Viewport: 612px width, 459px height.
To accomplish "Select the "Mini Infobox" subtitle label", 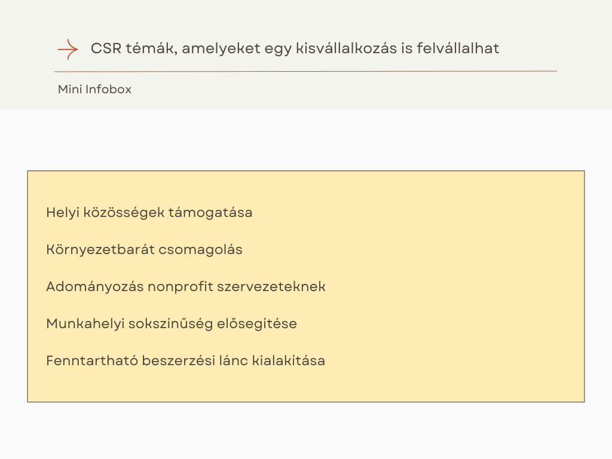I will (94, 90).
